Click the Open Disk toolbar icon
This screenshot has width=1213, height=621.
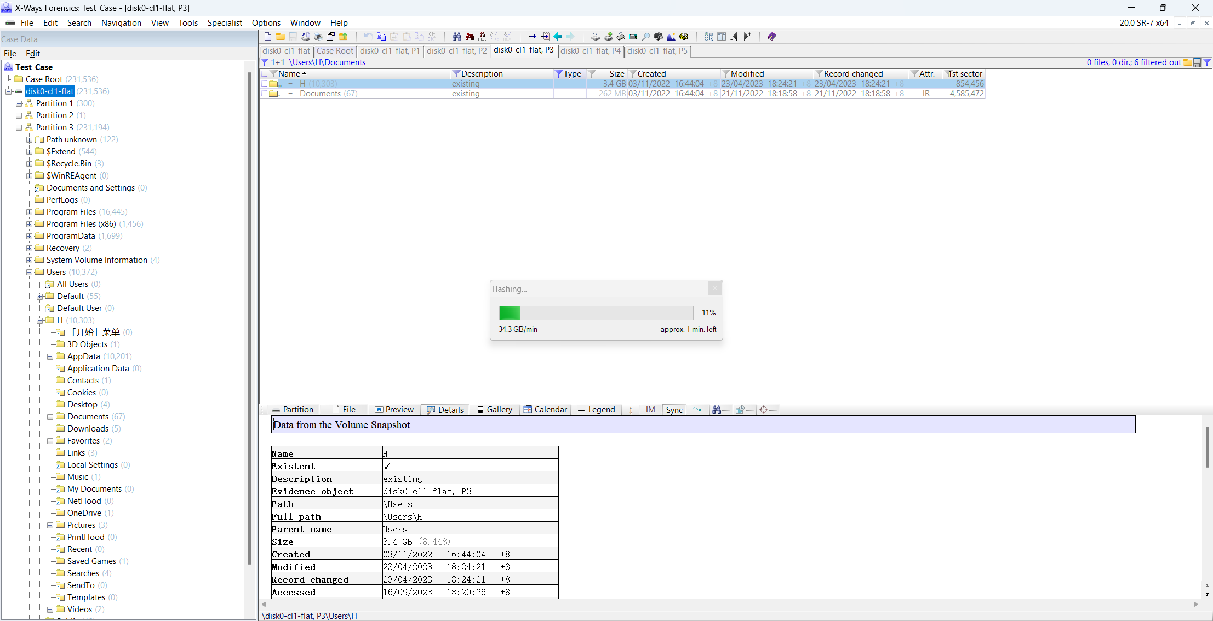pyautogui.click(x=595, y=37)
